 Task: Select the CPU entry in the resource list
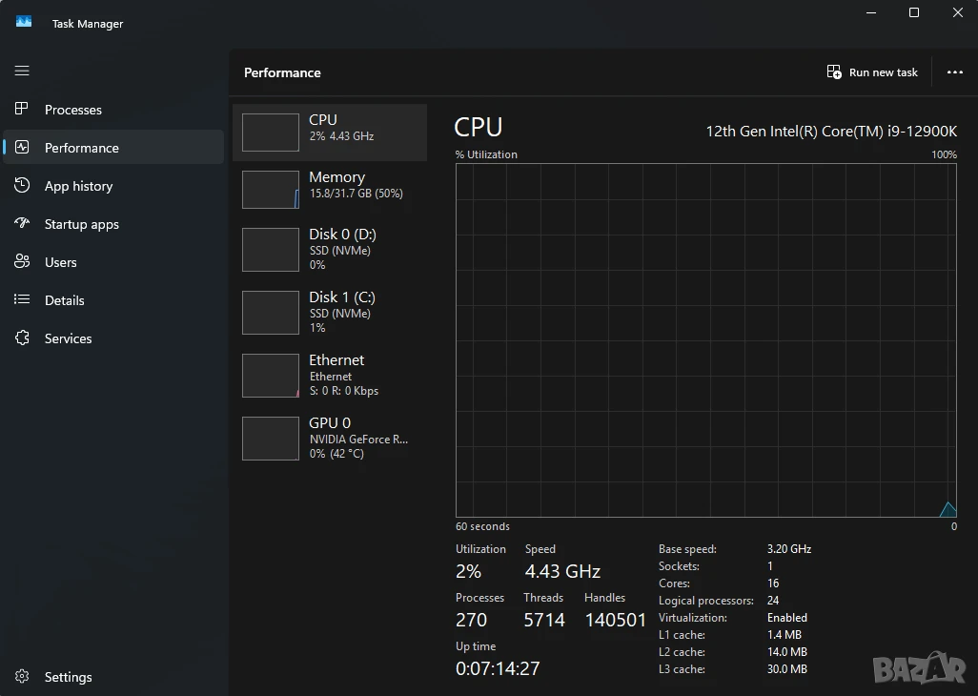click(329, 133)
